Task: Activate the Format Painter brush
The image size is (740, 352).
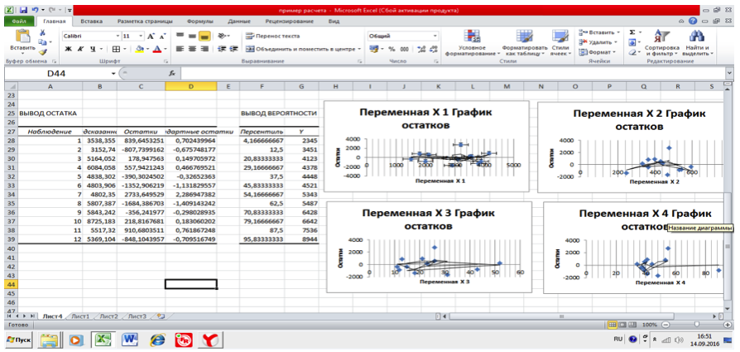Action: [x=42, y=52]
